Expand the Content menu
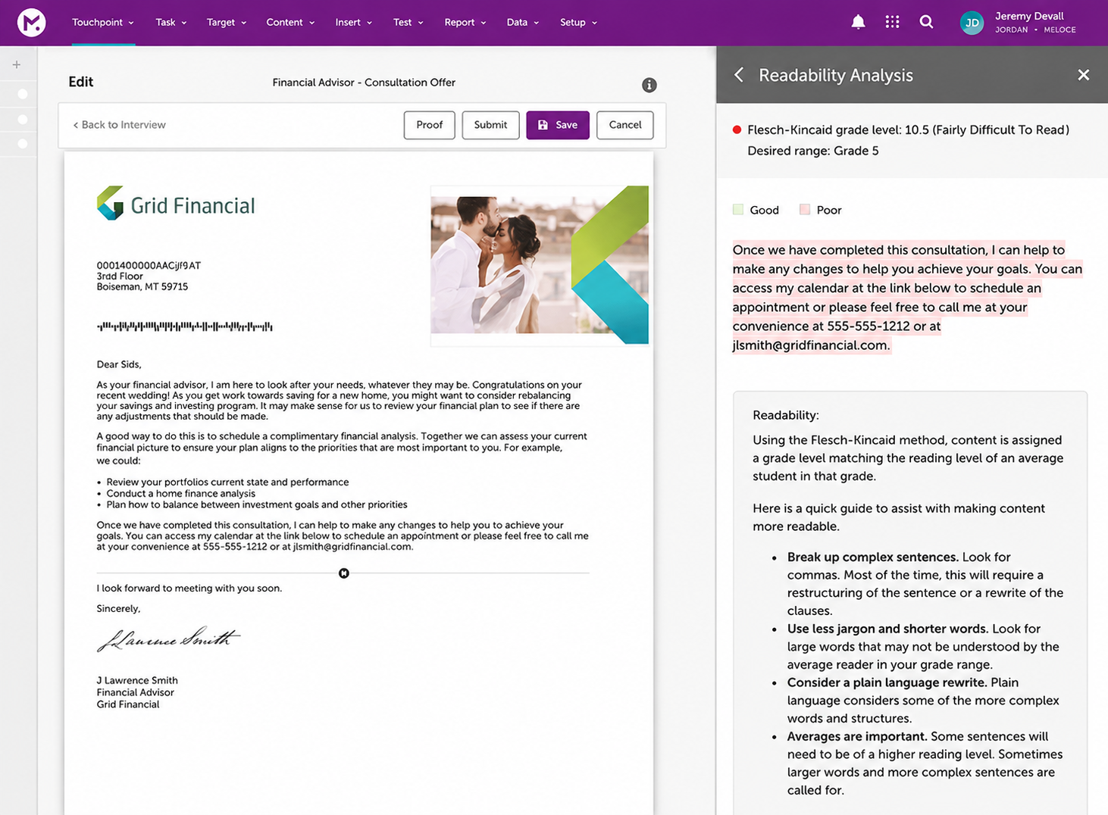 tap(290, 22)
